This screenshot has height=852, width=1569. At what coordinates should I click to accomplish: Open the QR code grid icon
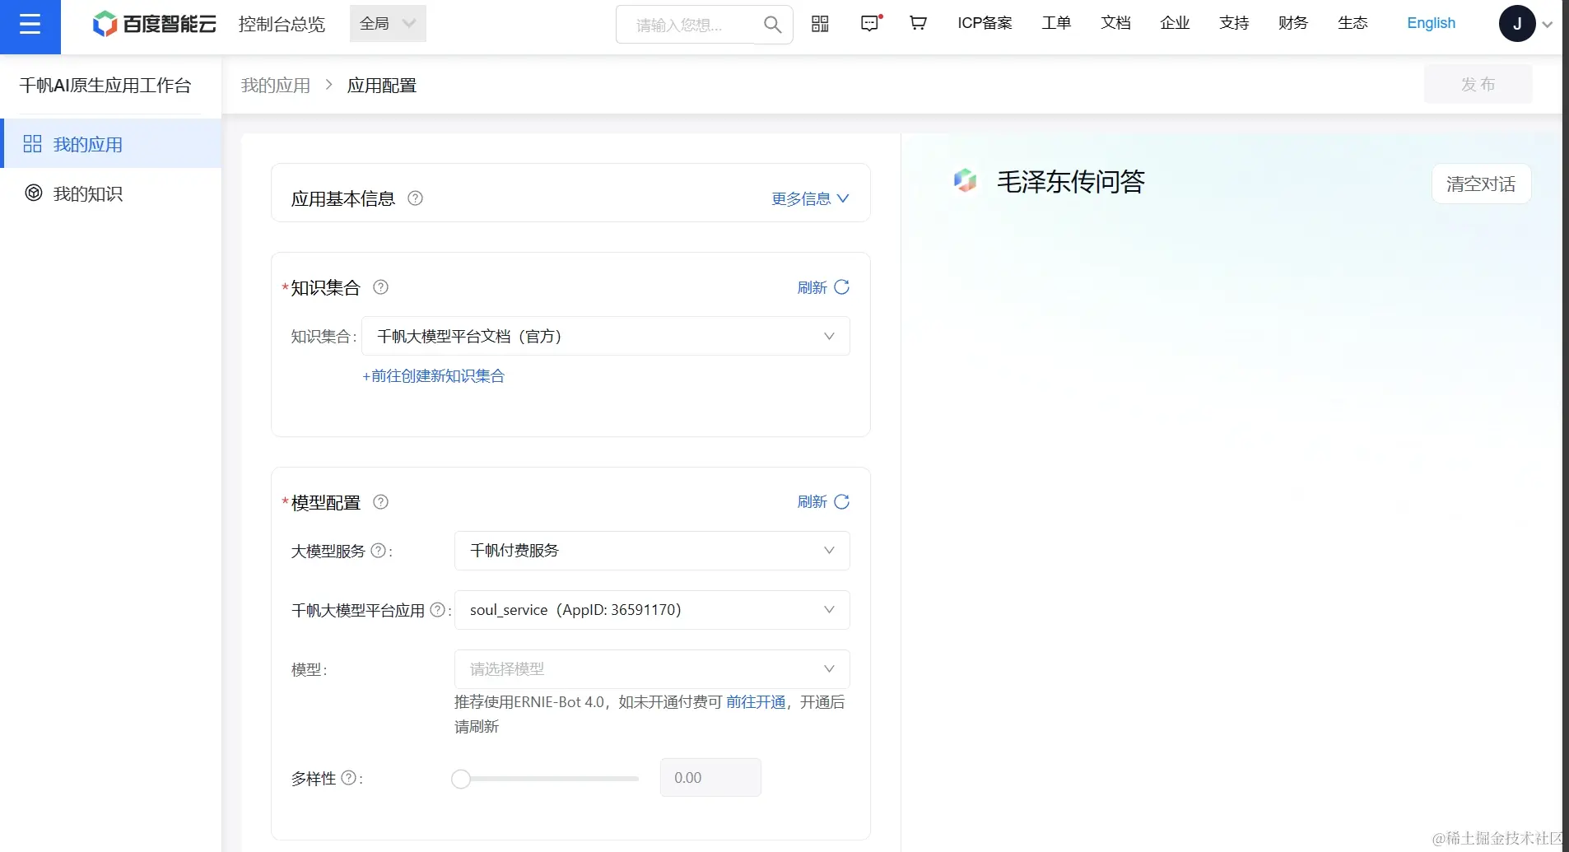pyautogui.click(x=820, y=24)
